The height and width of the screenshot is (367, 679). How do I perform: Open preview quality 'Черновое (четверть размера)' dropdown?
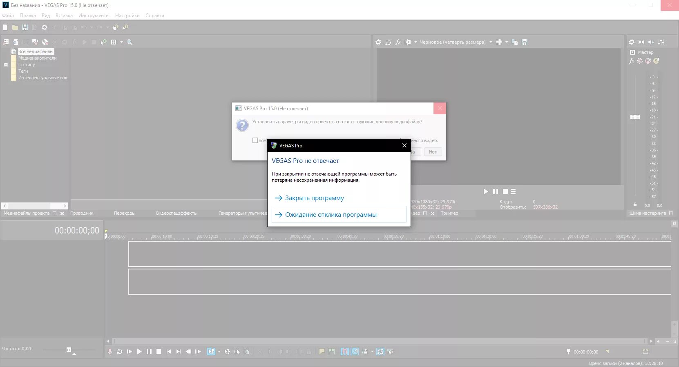pyautogui.click(x=456, y=42)
